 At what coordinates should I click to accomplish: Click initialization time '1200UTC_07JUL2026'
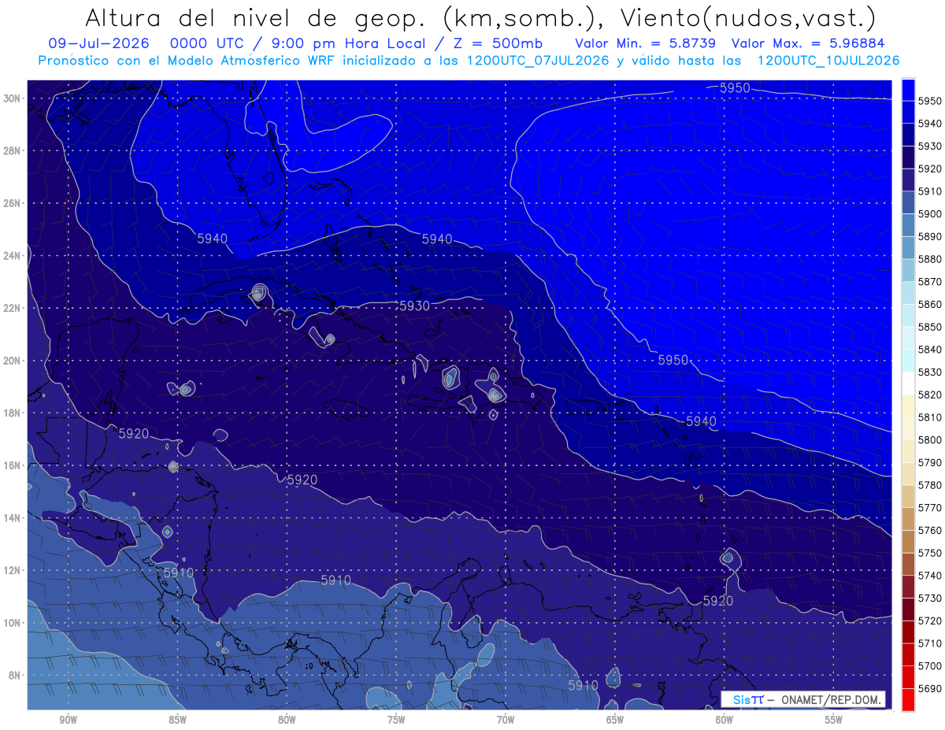pos(538,61)
